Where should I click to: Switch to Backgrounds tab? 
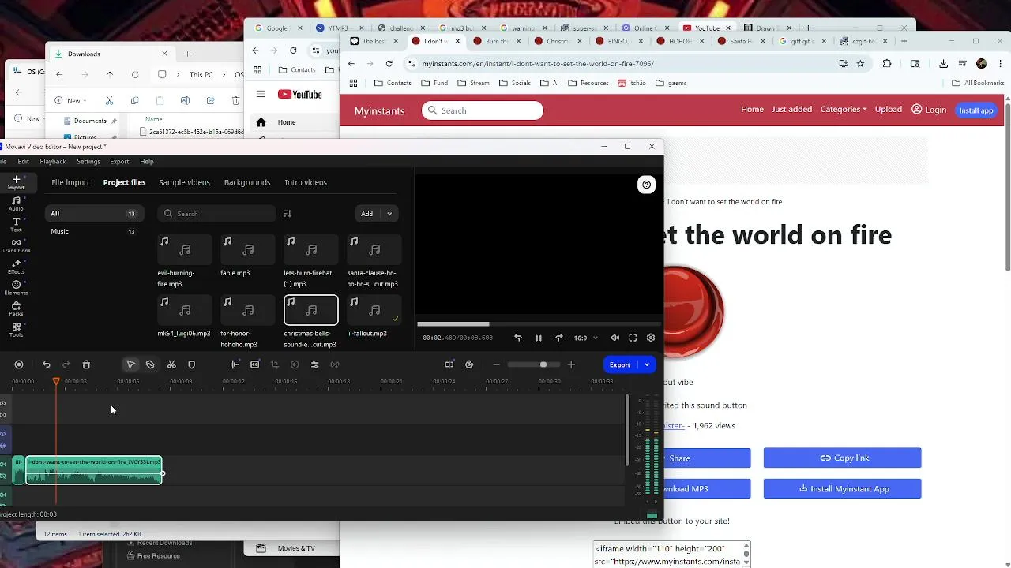(247, 182)
